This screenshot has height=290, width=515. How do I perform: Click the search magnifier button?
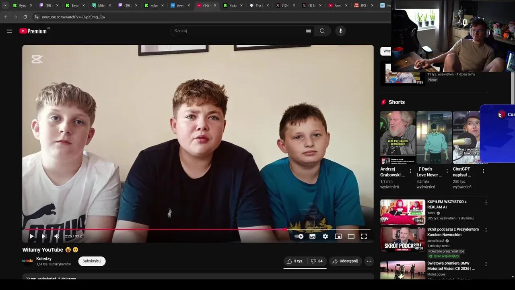322,31
